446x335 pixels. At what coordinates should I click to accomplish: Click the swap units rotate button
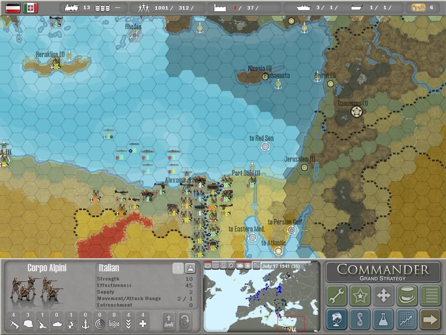coord(185,321)
